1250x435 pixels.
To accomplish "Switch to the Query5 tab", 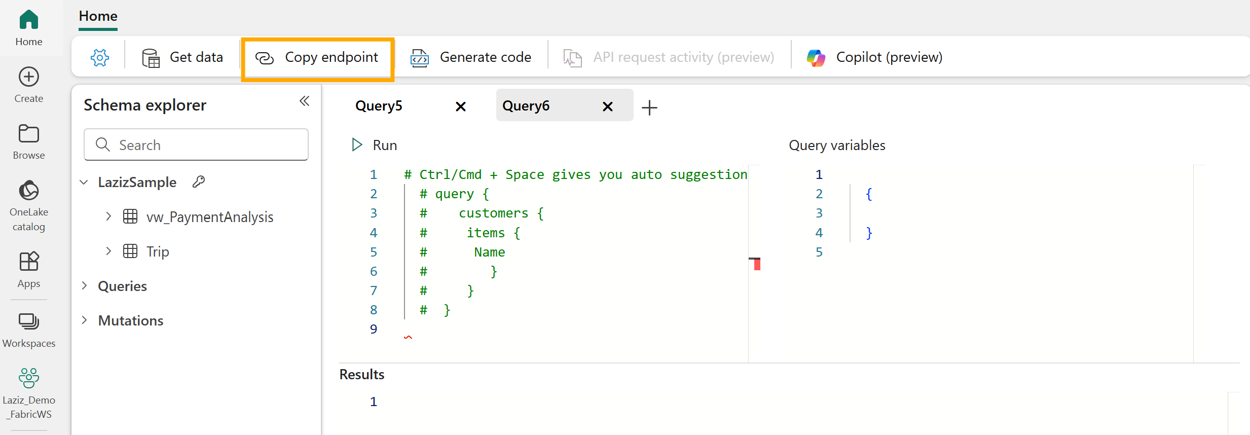I will coord(379,106).
